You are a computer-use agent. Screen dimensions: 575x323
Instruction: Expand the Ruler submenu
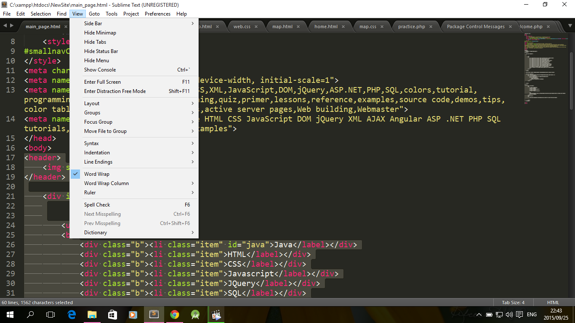tap(134, 193)
